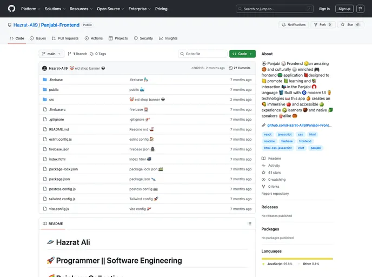372x277 pixels.
Task: Expand the Solutions dropdown
Action: pos(55,9)
